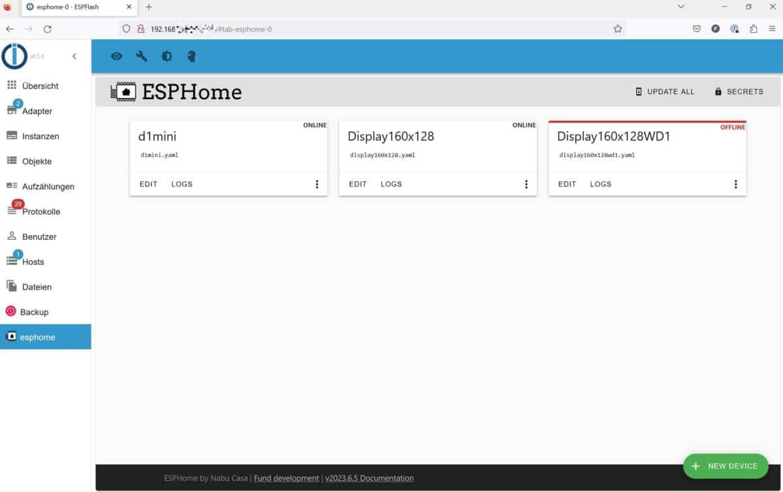The image size is (783, 492).
Task: Collapse the sidebar with the chevron arrow
Action: [x=74, y=56]
